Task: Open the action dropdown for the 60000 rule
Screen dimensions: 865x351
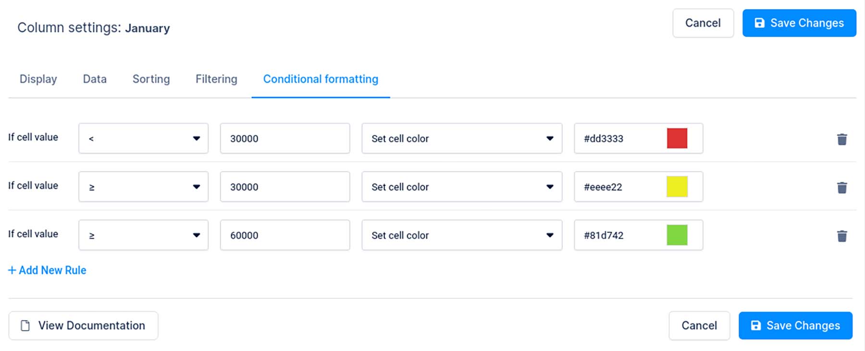Action: click(x=461, y=235)
